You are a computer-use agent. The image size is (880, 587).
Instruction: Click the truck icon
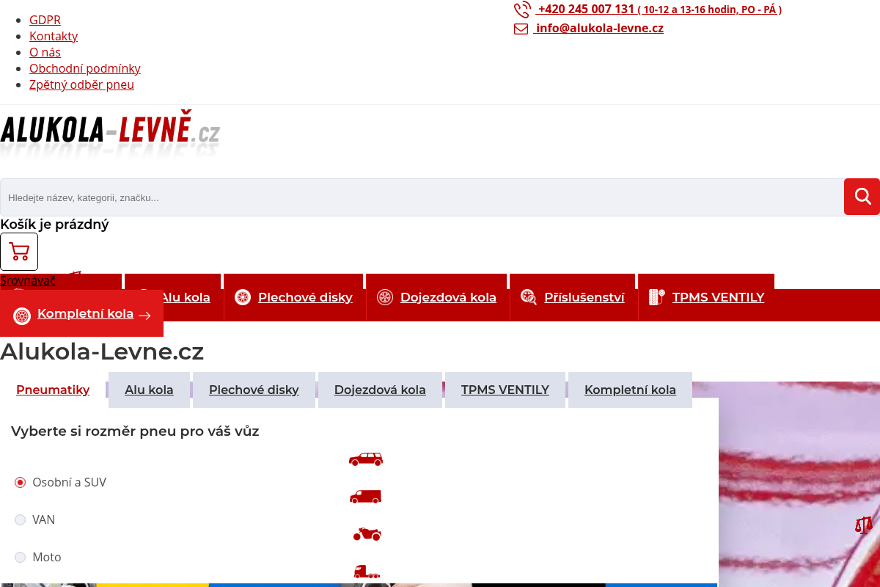[367, 571]
